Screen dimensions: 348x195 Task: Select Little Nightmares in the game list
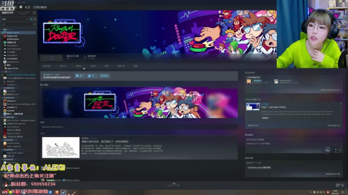[x=14, y=49]
